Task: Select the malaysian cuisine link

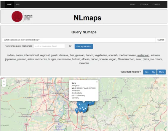Action: point(143,55)
